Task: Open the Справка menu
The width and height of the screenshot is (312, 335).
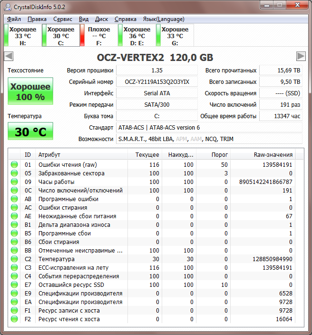Action: click(x=126, y=19)
